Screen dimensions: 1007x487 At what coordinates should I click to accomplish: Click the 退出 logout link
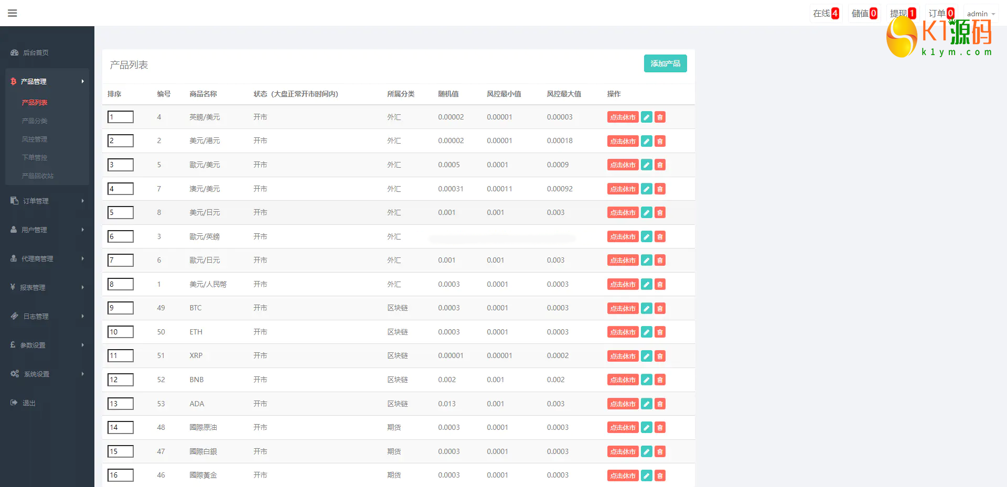click(29, 403)
